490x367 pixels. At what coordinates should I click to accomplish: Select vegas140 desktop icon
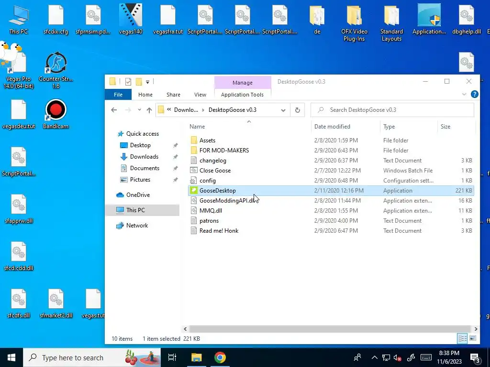(x=131, y=19)
